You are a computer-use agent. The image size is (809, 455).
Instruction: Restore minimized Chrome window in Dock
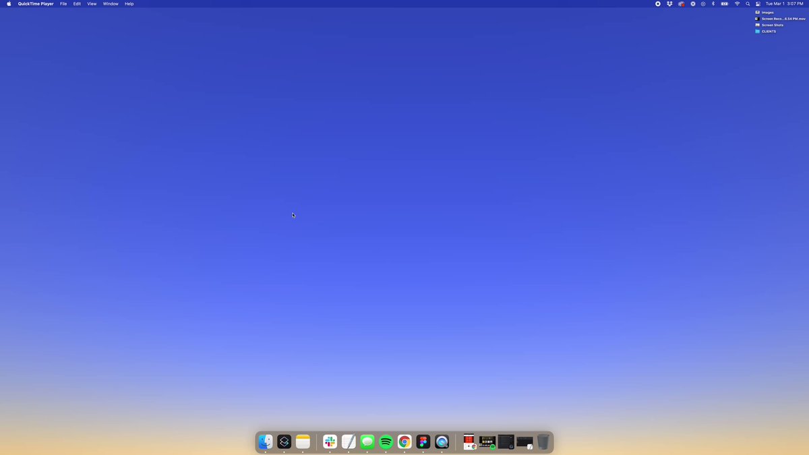click(x=469, y=442)
